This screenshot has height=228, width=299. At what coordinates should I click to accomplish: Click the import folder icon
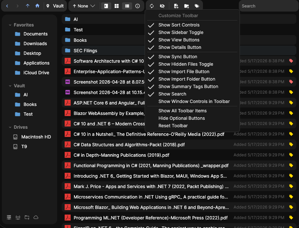(187, 6)
